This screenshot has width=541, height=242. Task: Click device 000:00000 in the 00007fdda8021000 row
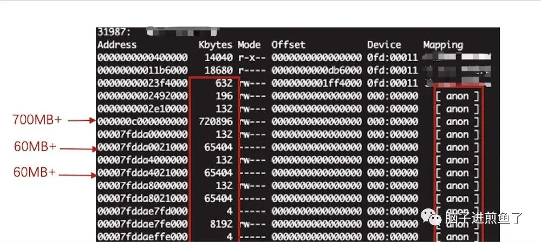[393, 199]
